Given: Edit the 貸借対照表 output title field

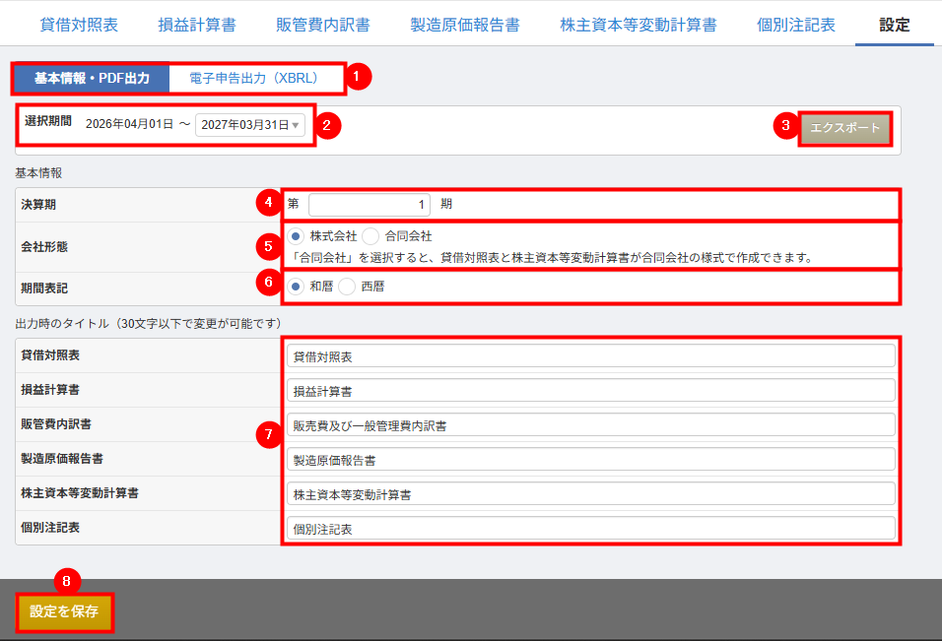Looking at the screenshot, I should click(591, 356).
